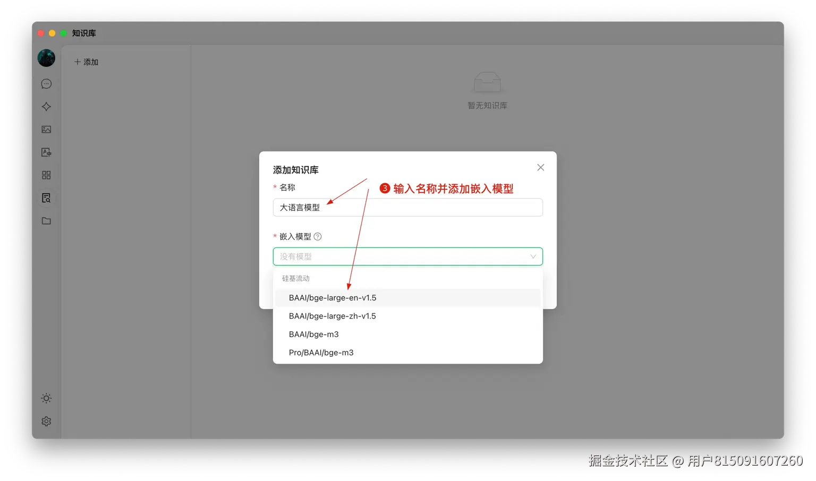This screenshot has width=816, height=481.
Task: Expand the 嵌入模型 dropdown showing 没有模型
Action: 407,256
